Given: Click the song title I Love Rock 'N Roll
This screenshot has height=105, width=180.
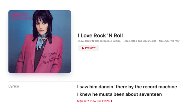Looking at the screenshot, I should click(x=102, y=36).
